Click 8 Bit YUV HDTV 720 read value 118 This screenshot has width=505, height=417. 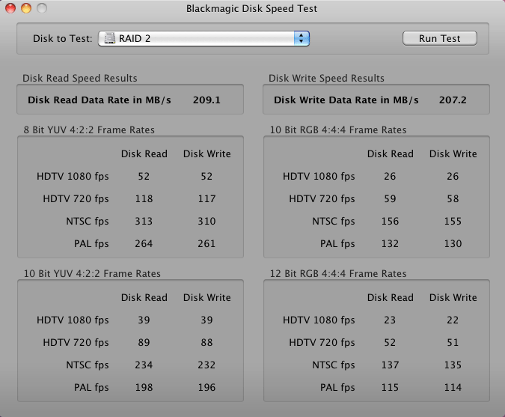tap(144, 199)
